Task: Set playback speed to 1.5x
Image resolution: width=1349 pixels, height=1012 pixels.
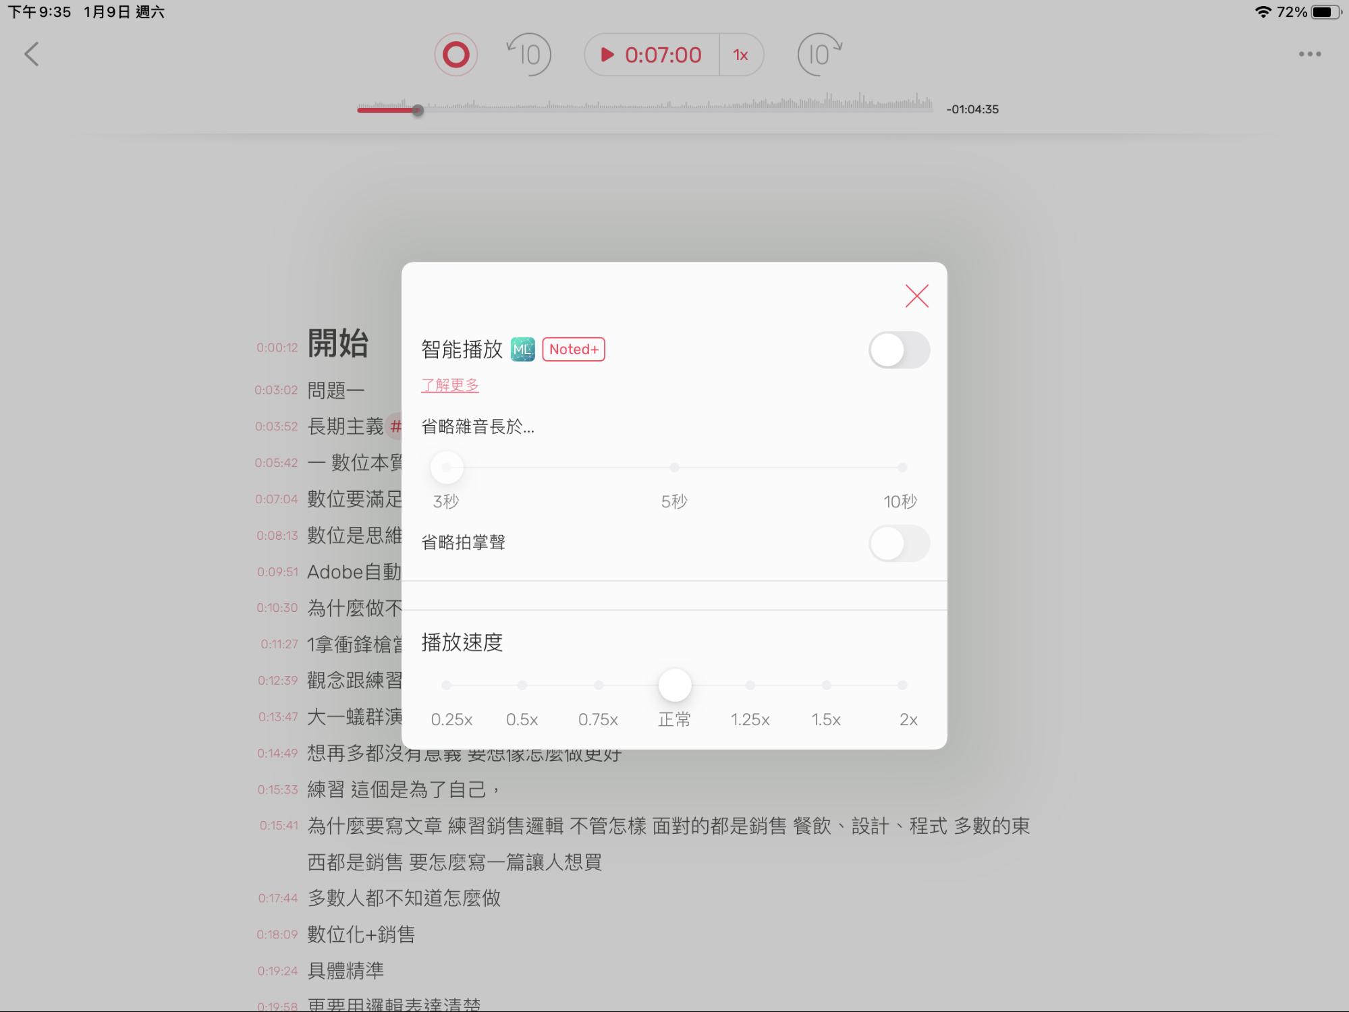Action: [x=827, y=685]
